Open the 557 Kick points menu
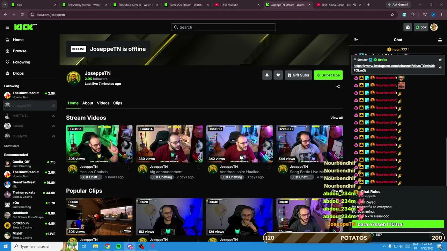 (421, 27)
